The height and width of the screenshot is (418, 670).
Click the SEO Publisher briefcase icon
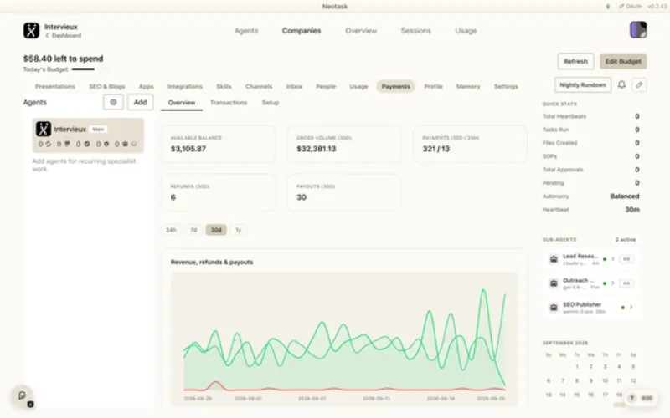coord(554,308)
